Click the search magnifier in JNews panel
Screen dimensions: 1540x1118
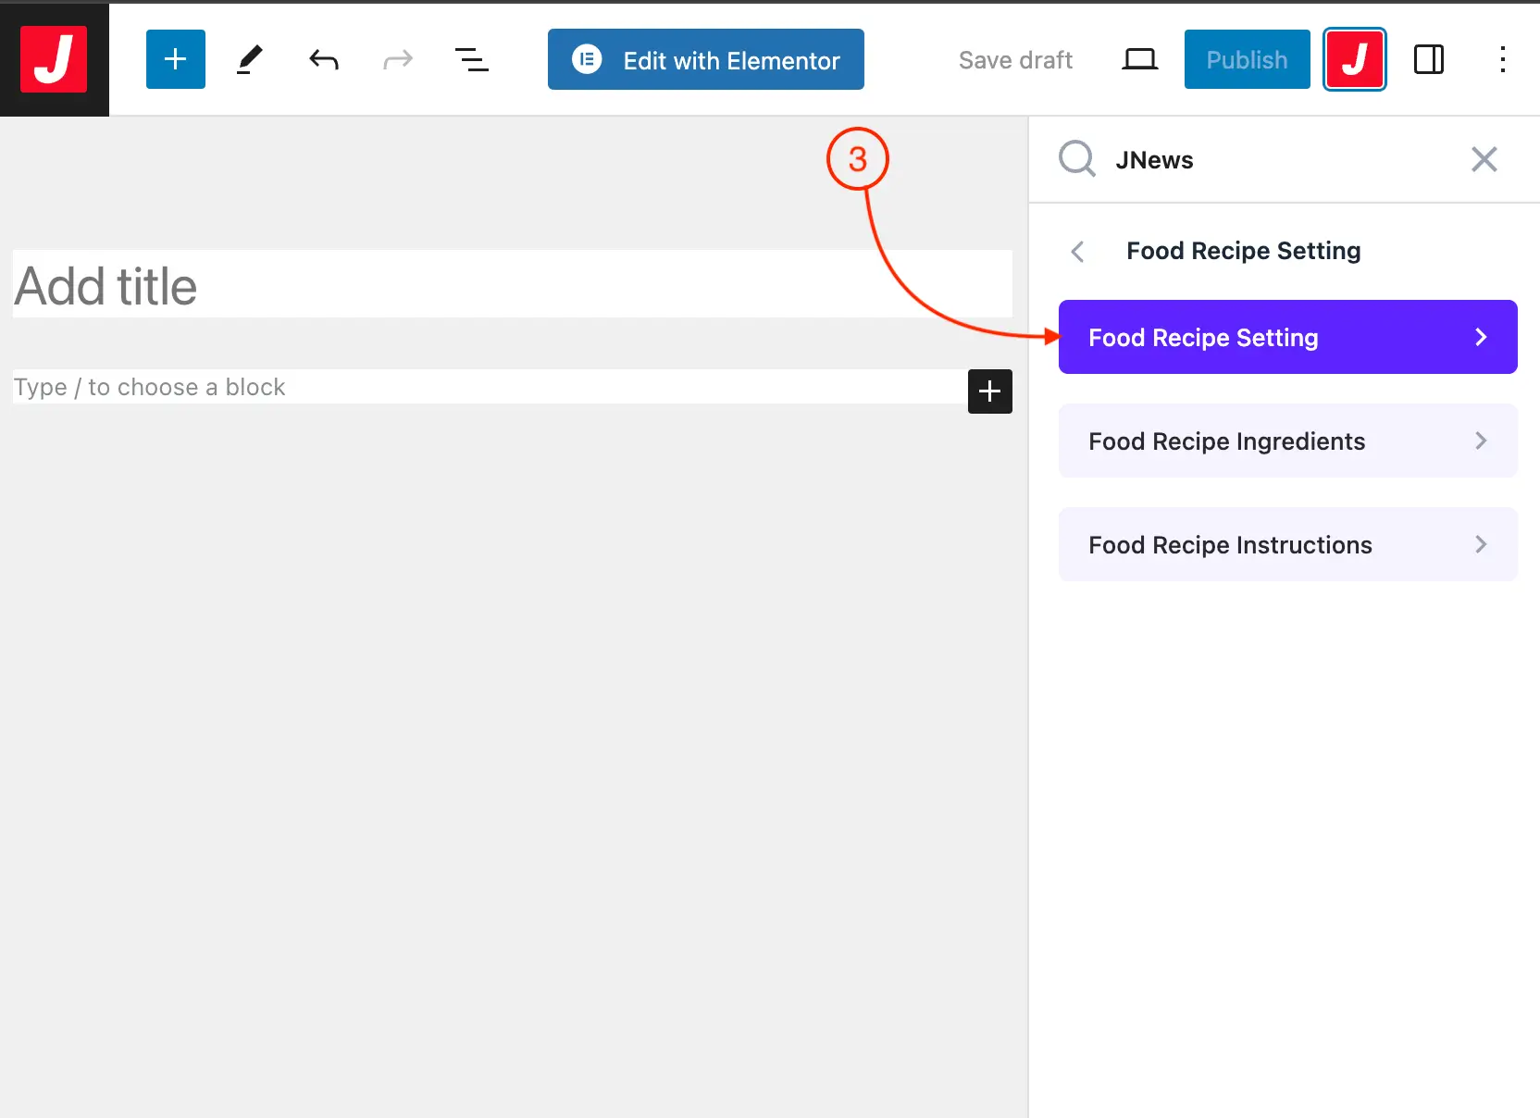tap(1077, 159)
